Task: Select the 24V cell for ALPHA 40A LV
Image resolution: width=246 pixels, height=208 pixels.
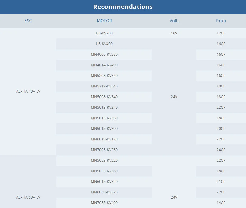Action: pos(174,97)
